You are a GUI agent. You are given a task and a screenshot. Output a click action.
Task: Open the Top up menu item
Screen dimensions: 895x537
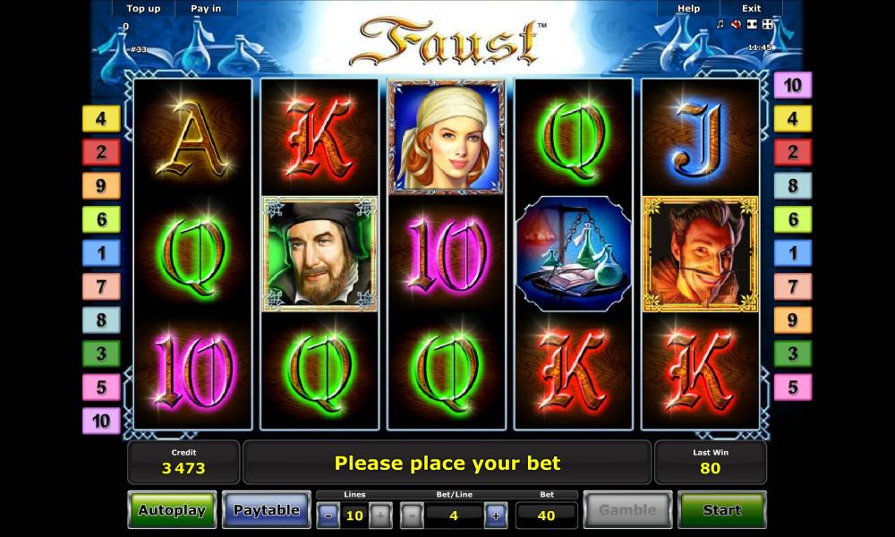point(143,9)
